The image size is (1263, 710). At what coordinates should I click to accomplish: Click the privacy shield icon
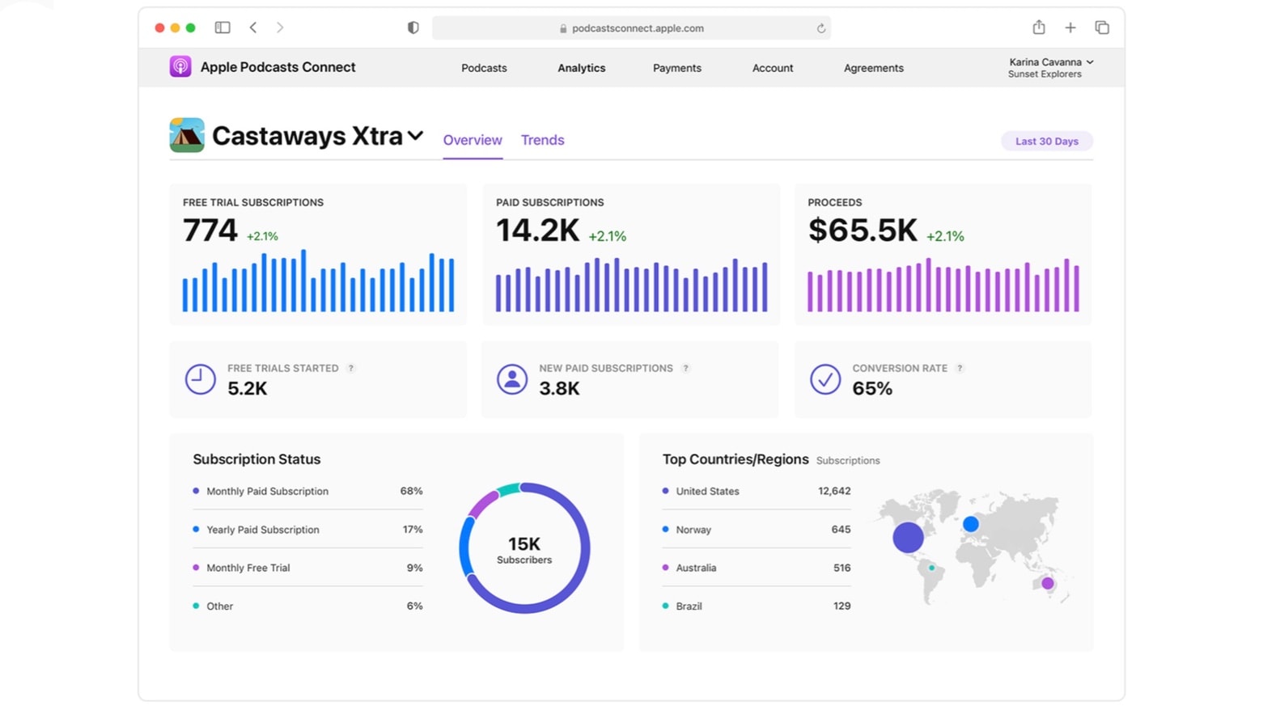pos(413,27)
